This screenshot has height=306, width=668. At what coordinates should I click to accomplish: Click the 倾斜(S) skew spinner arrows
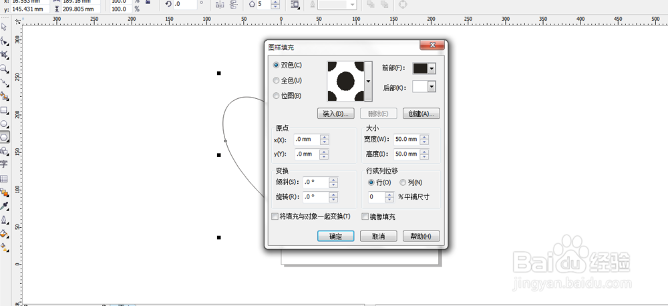(333, 182)
